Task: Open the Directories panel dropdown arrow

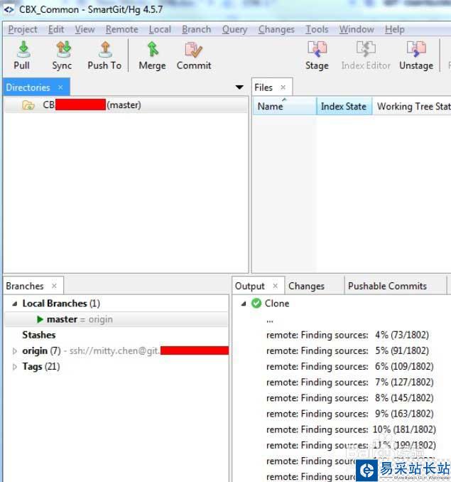Action: tap(239, 87)
